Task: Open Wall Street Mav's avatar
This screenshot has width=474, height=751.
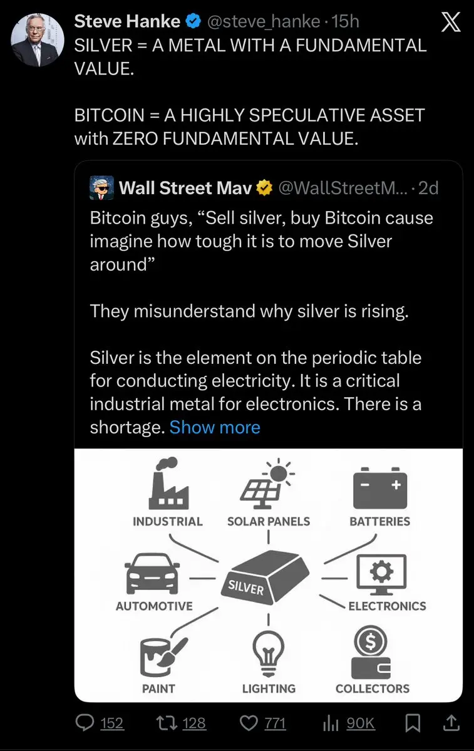Action: tap(102, 187)
